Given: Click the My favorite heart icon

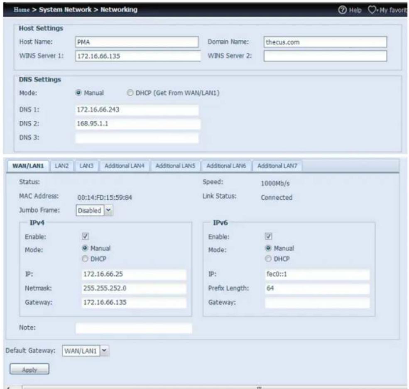Looking at the screenshot, I should (372, 10).
